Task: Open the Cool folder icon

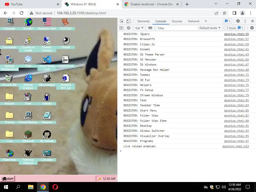Action: [x=9, y=134]
